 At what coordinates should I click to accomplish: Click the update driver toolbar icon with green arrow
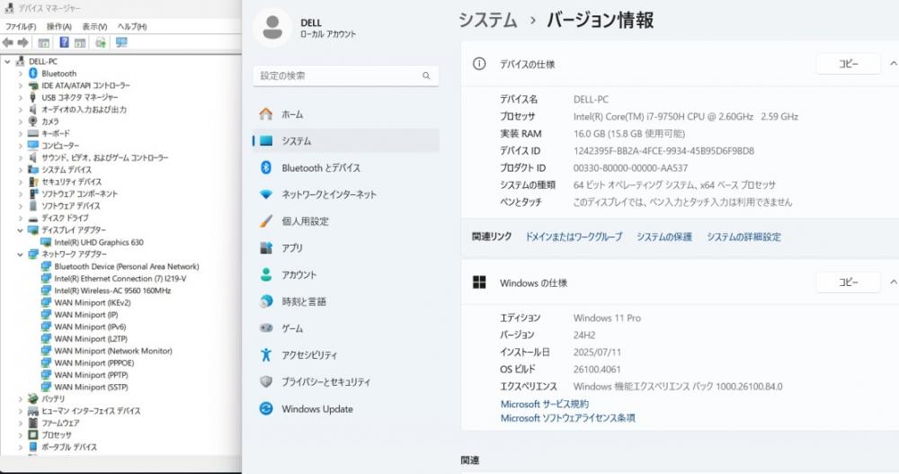[x=101, y=42]
